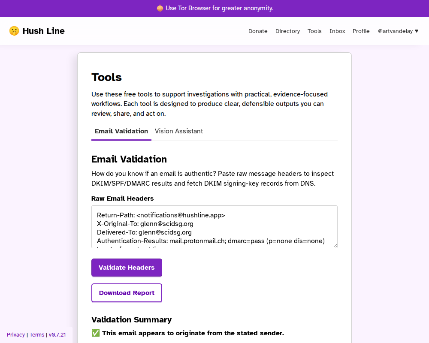Click the 'Return-Path: <notifications@hushline.app>' line
Image resolution: width=429 pixels, height=343 pixels.
(161, 215)
